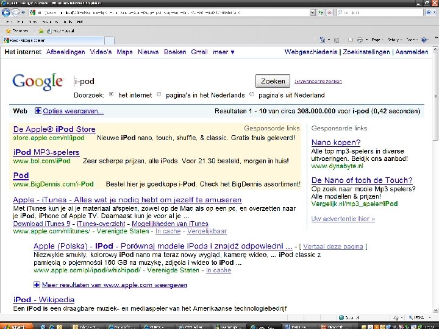Click the scrollbar up arrow
This screenshot has height=329, width=439.
point(435,49)
